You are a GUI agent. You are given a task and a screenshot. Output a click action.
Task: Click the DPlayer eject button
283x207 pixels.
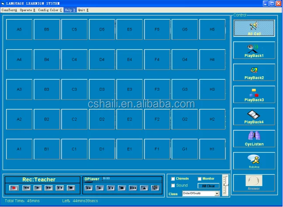click(144, 188)
